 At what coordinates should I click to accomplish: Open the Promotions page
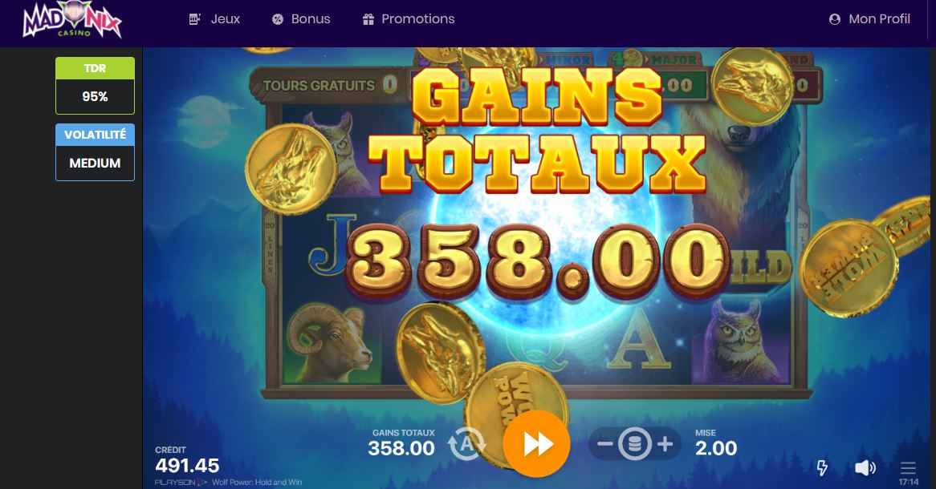click(x=409, y=19)
